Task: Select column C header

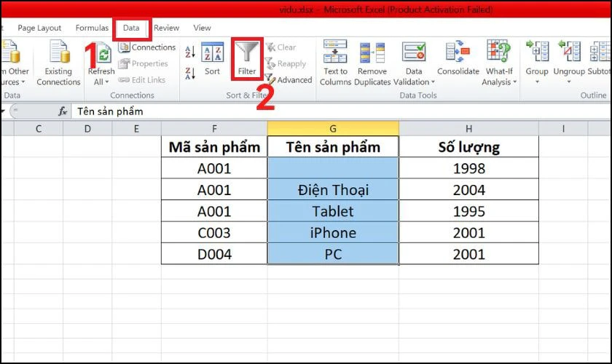Action: 38,129
